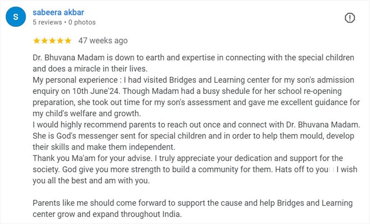Click the '5 reviews' count text

click(47, 22)
